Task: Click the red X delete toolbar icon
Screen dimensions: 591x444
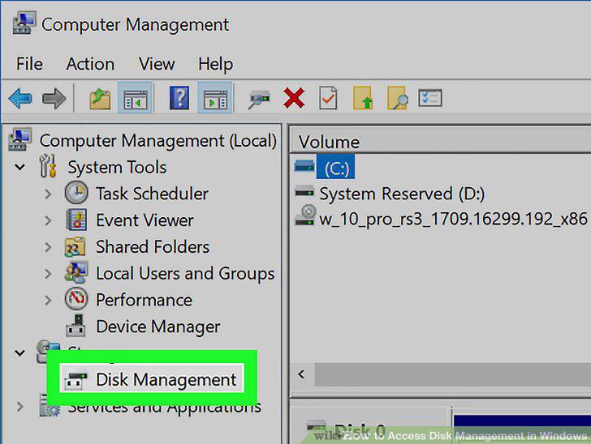Action: click(294, 98)
